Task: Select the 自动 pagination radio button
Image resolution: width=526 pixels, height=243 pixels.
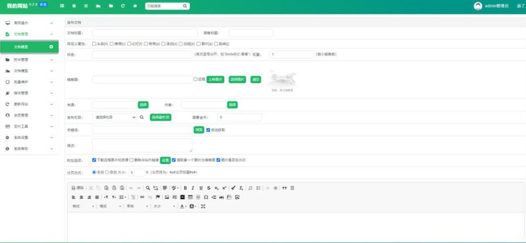Action: click(107, 172)
